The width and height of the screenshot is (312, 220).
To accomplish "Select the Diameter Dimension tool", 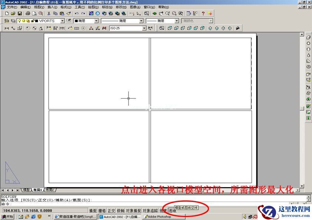I will pyautogui.click(x=34, y=28).
